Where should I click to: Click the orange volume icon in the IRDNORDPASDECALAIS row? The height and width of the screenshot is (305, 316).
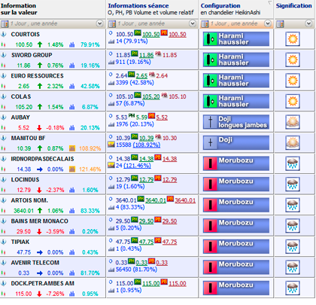click(x=72, y=169)
